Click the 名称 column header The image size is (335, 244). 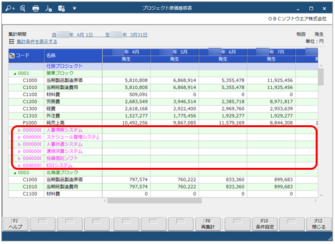point(73,56)
